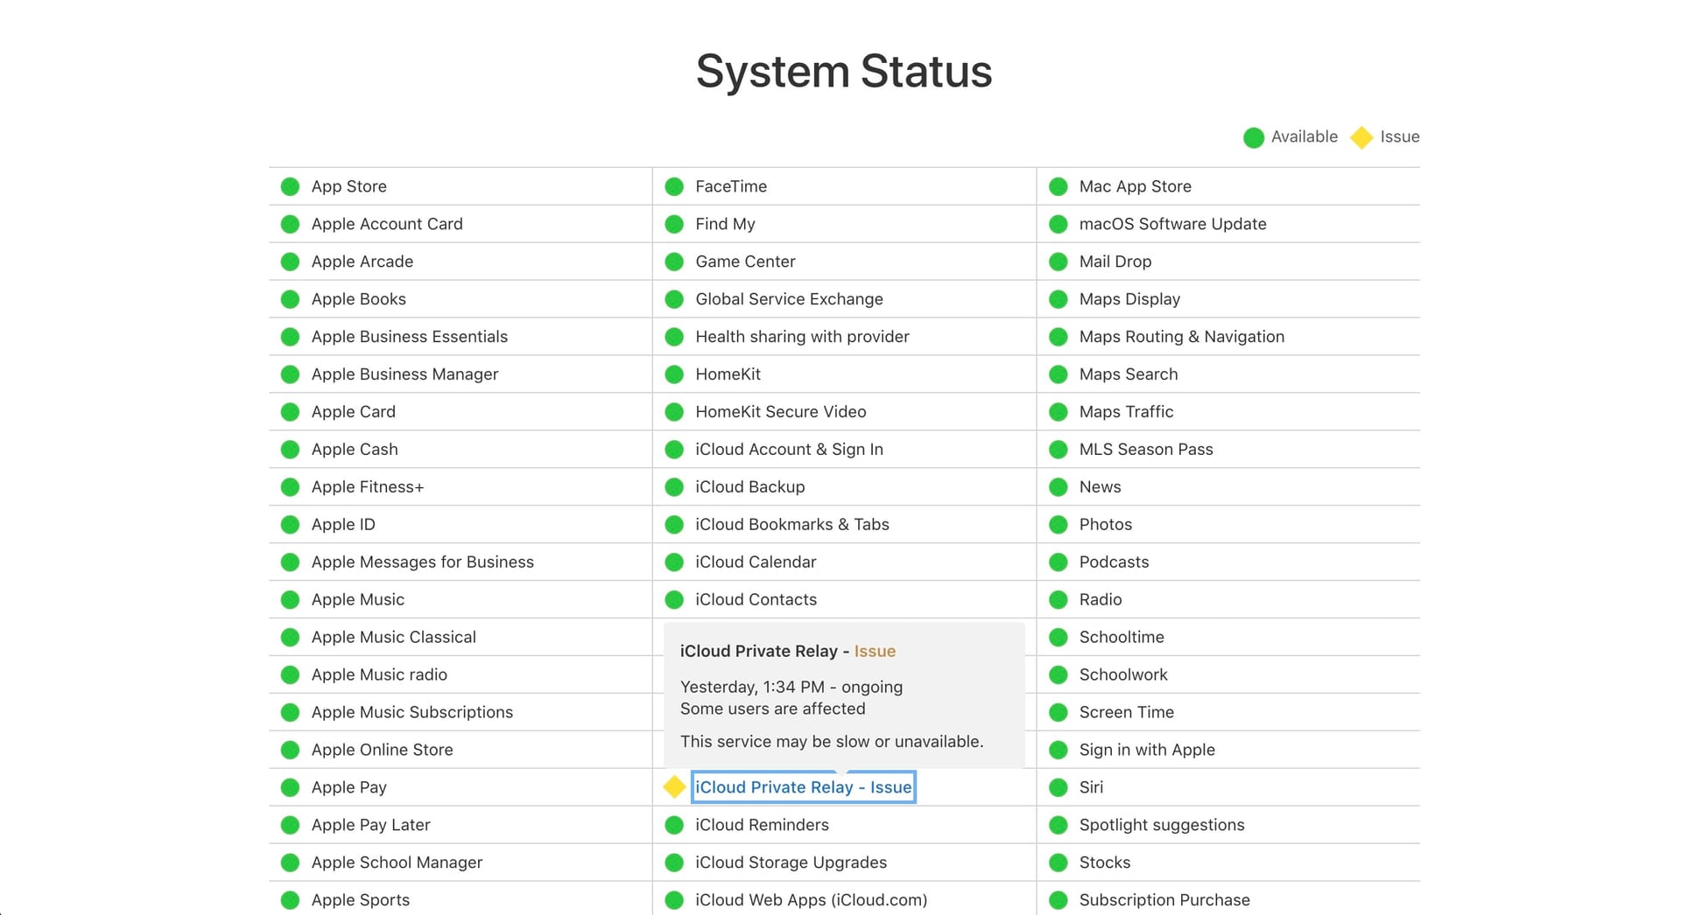Select the Apple Books entry
The width and height of the screenshot is (1681, 915).
pyautogui.click(x=359, y=299)
